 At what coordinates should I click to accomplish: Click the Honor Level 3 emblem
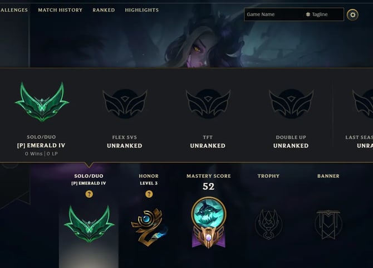pyautogui.click(x=149, y=227)
